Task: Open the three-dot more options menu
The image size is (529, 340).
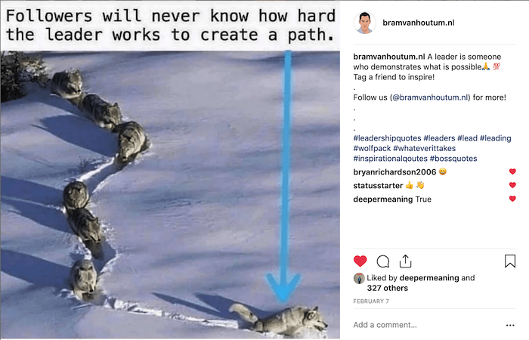Action: coord(510,325)
